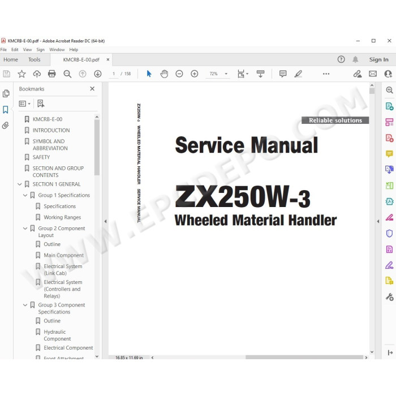Image resolution: width=396 pixels, height=396 pixels.
Task: Open the Help menu
Action: point(74,50)
